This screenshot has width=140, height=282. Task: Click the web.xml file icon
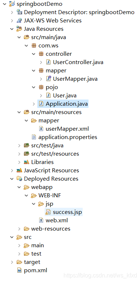coord(41,220)
